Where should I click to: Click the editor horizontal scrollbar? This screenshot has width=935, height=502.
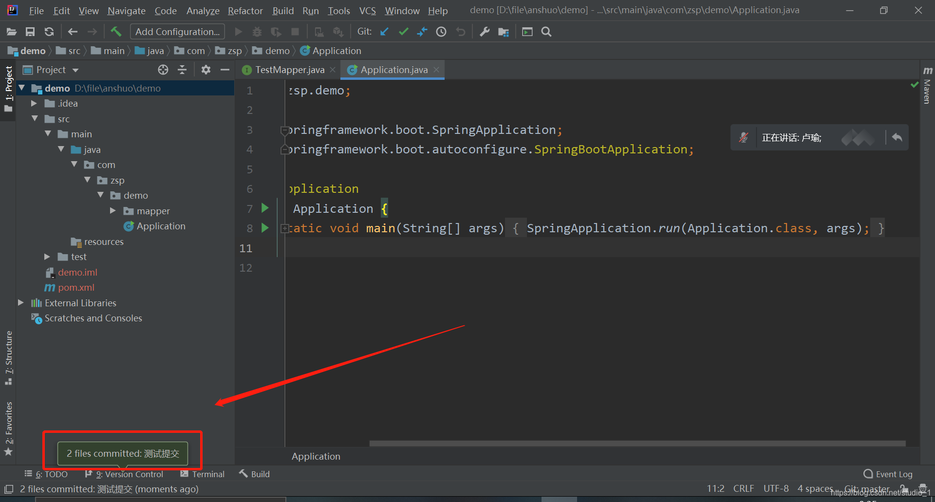637,444
